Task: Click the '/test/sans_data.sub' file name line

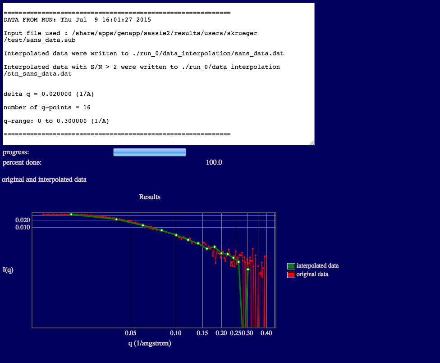Action: [40, 40]
